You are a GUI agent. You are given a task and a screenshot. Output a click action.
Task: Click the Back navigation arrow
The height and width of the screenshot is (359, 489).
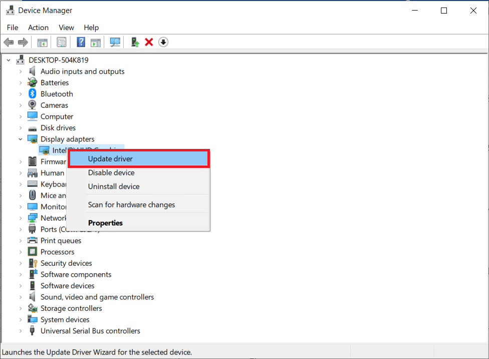pos(9,42)
